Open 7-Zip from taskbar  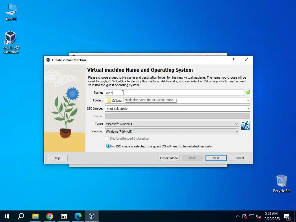[x=64, y=216]
